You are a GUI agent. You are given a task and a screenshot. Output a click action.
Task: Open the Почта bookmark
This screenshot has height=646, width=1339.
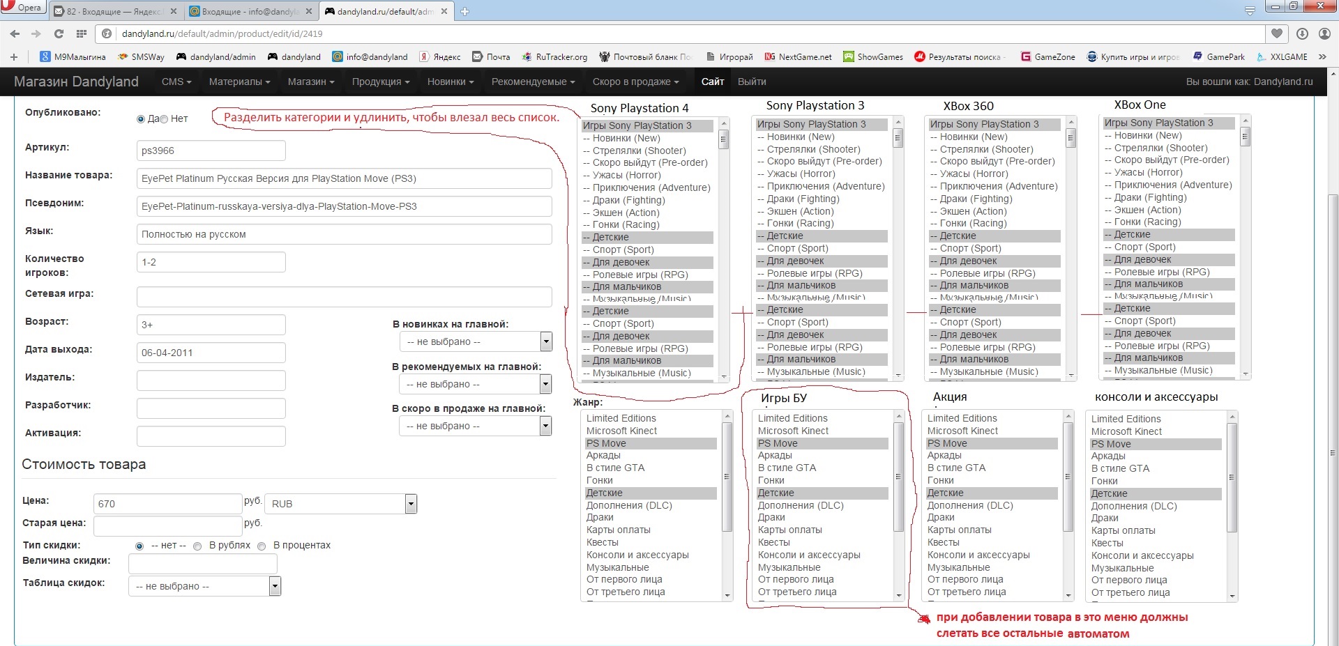[x=491, y=56]
